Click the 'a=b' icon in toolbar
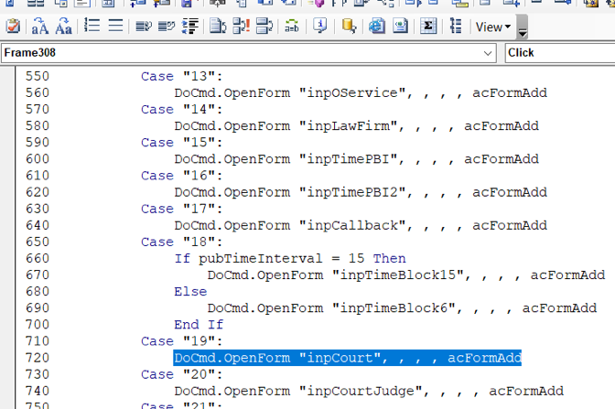Screen dimensions: 615x409 tap(291, 27)
